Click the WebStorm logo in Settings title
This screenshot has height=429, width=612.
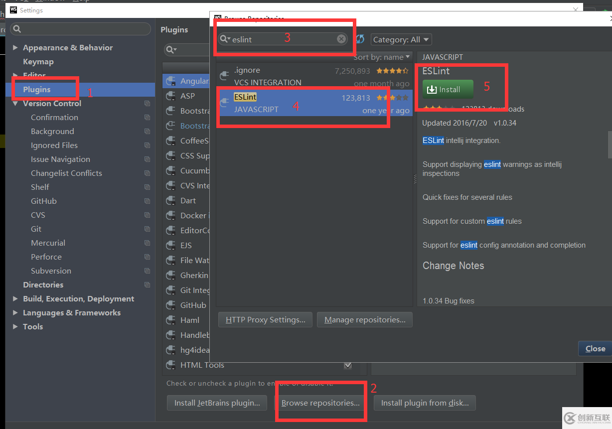point(13,10)
